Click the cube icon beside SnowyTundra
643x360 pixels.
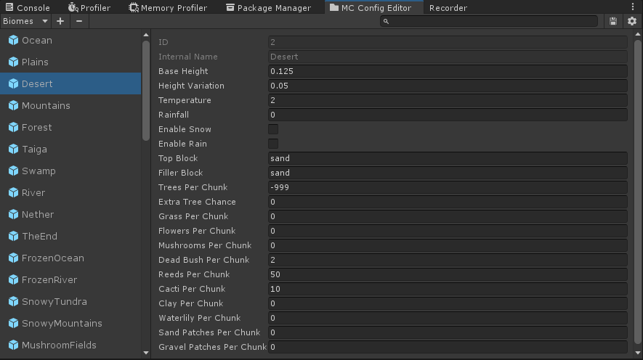pos(14,301)
